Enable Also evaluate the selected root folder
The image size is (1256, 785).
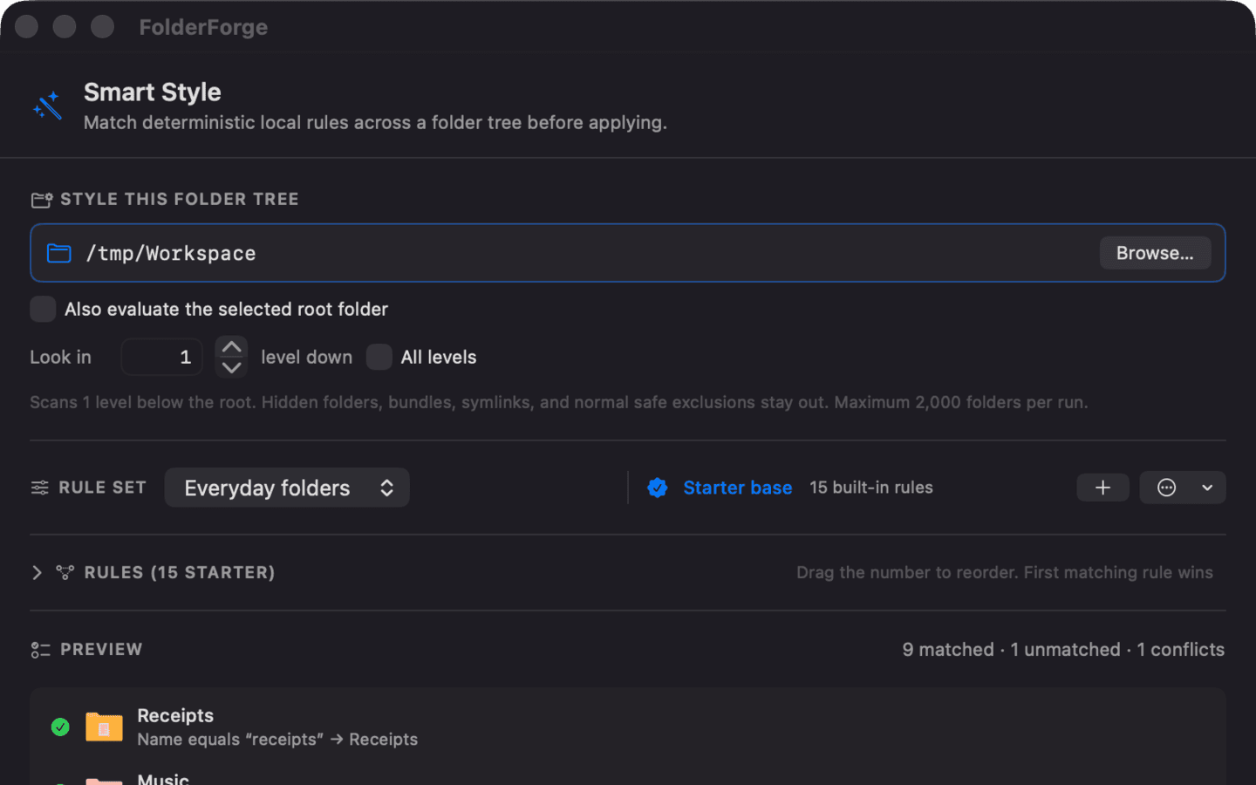point(43,309)
